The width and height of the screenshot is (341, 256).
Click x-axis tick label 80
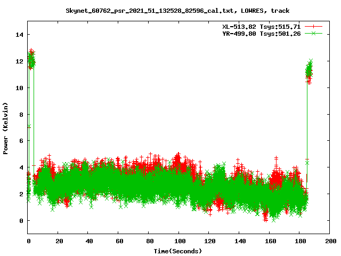point(150,241)
